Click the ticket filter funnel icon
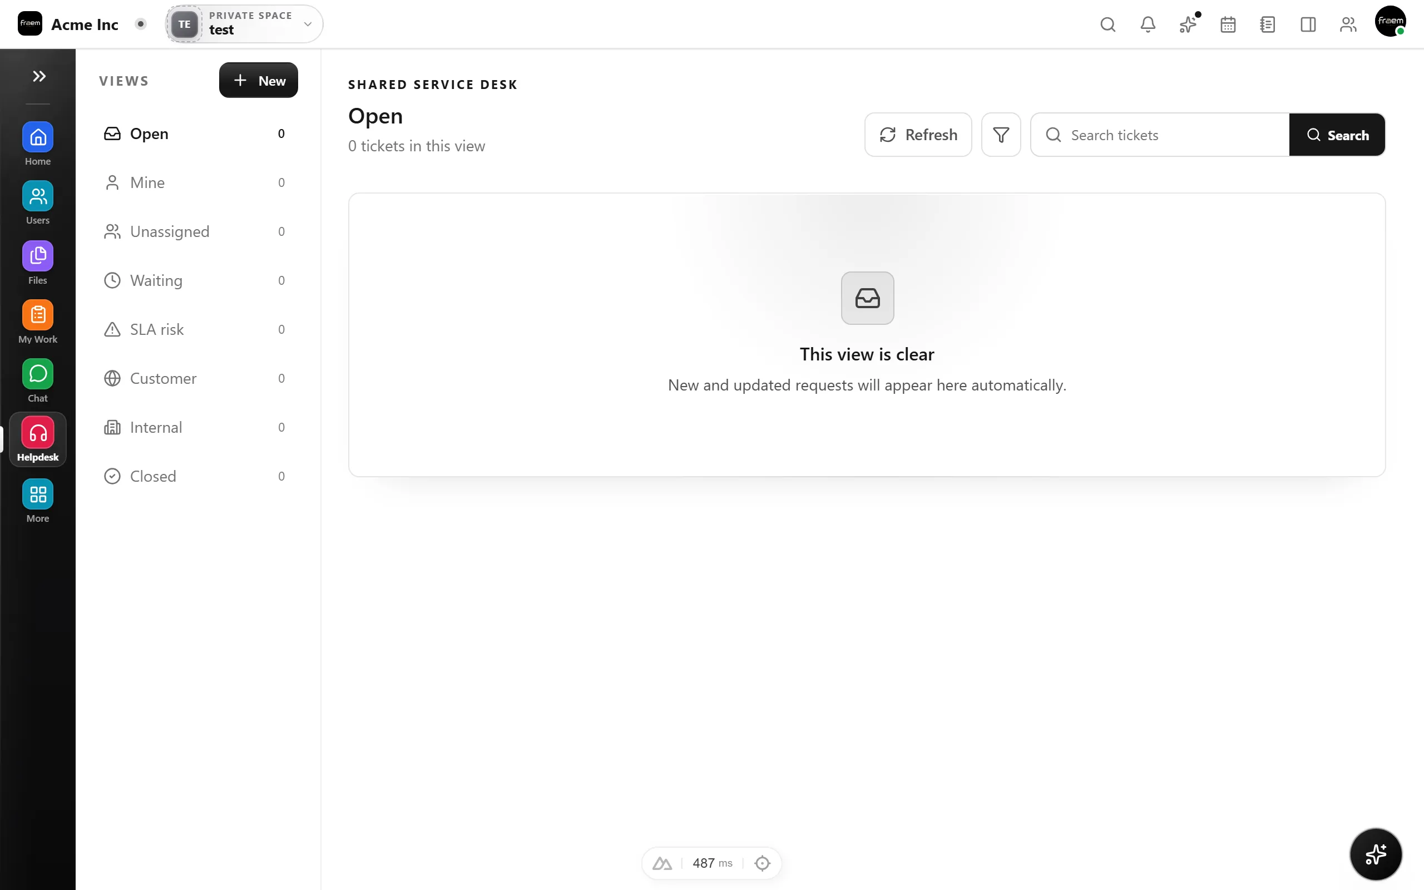 tap(1001, 135)
